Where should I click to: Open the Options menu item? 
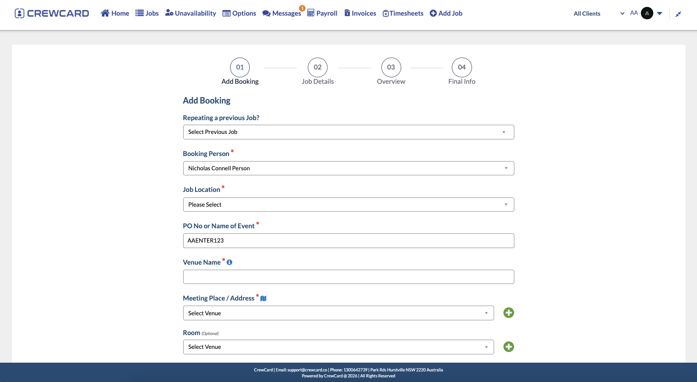click(x=239, y=13)
